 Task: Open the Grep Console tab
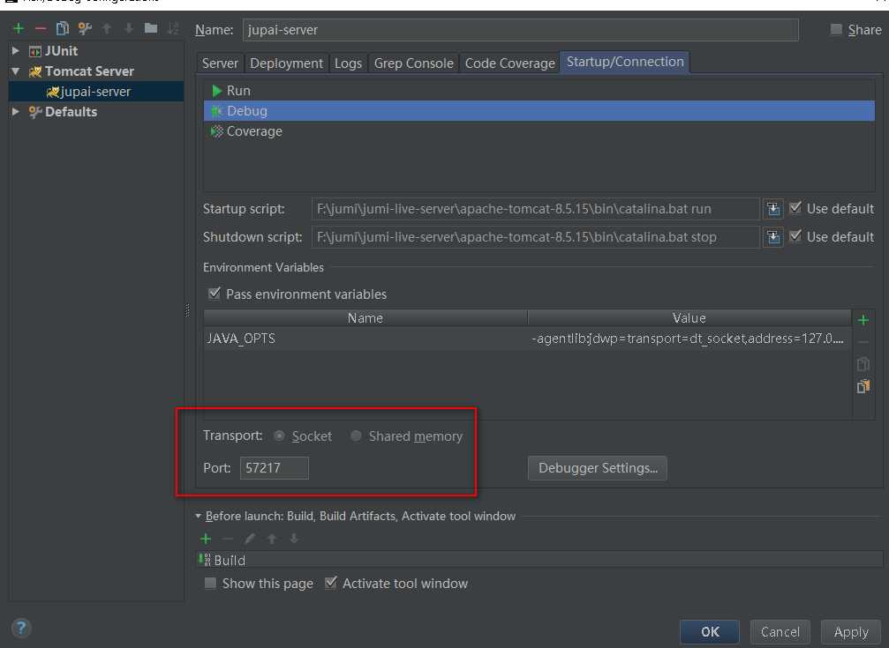(413, 63)
